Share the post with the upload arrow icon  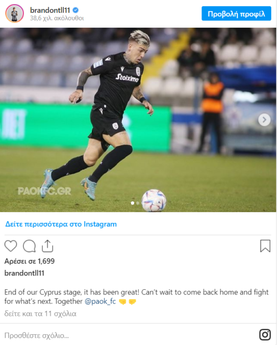pyautogui.click(x=47, y=246)
